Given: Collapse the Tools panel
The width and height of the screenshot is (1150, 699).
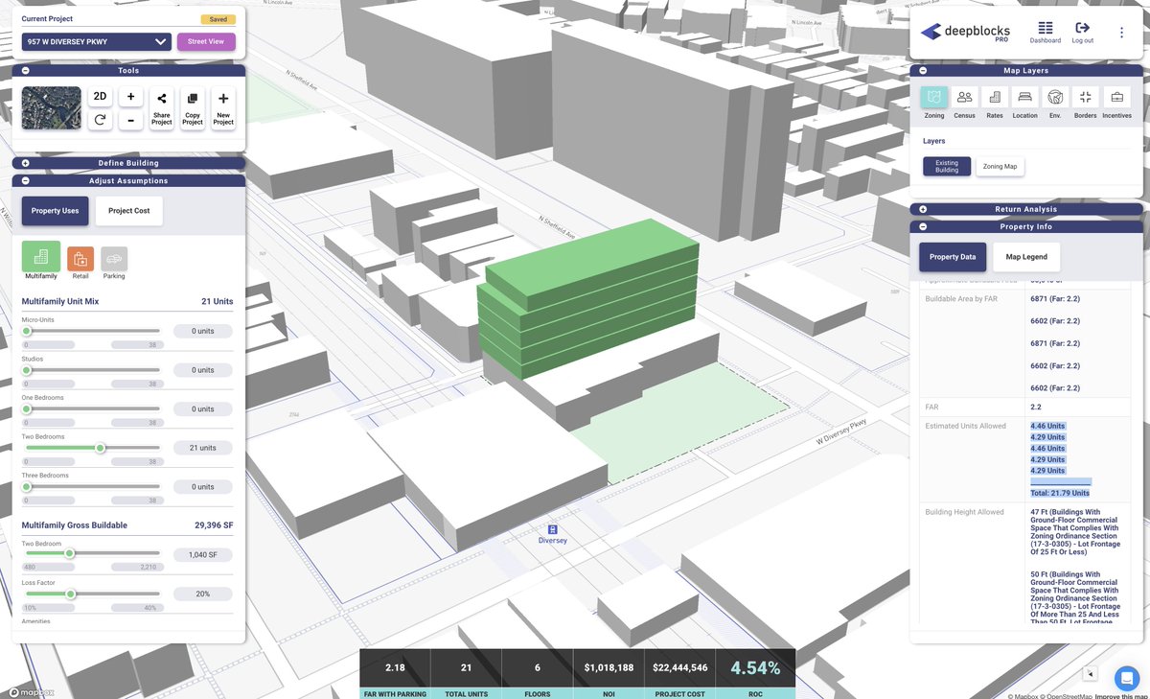Looking at the screenshot, I should tap(26, 70).
